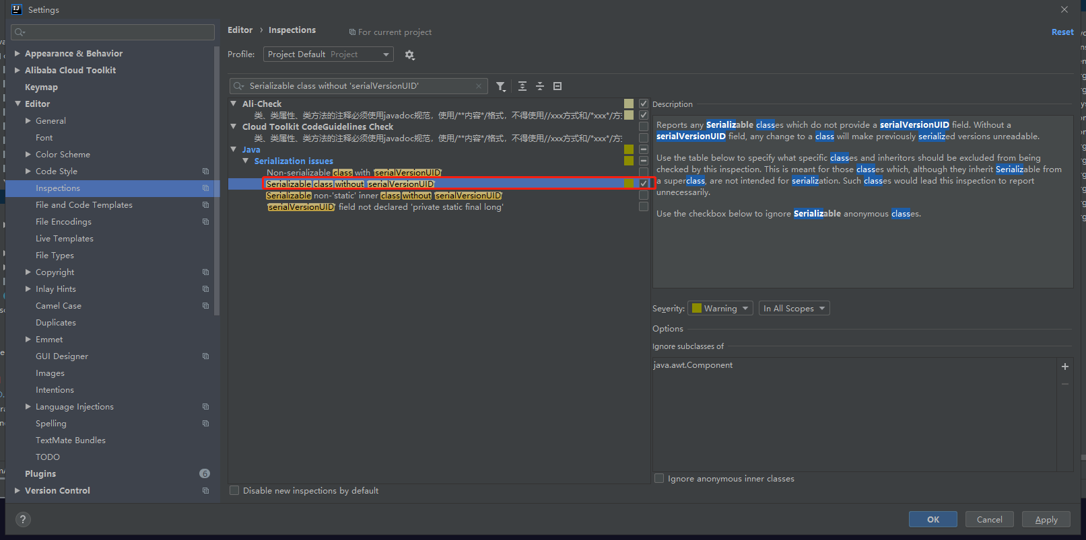Screen dimensions: 1086x540
Task: Select the Intentions settings page
Action: pos(55,390)
